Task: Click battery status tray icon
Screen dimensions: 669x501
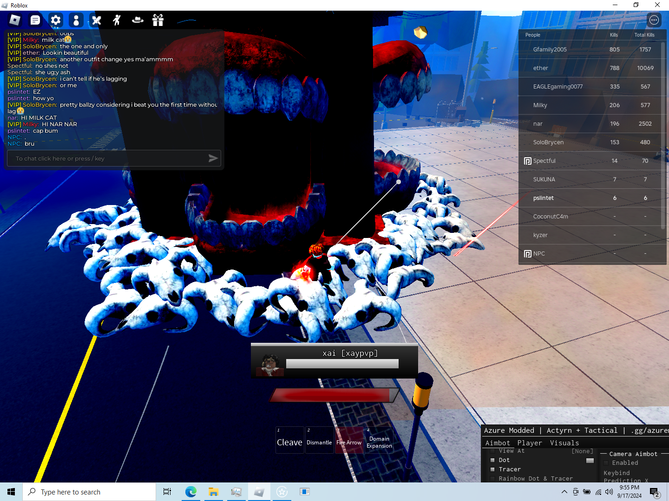Action: click(587, 492)
